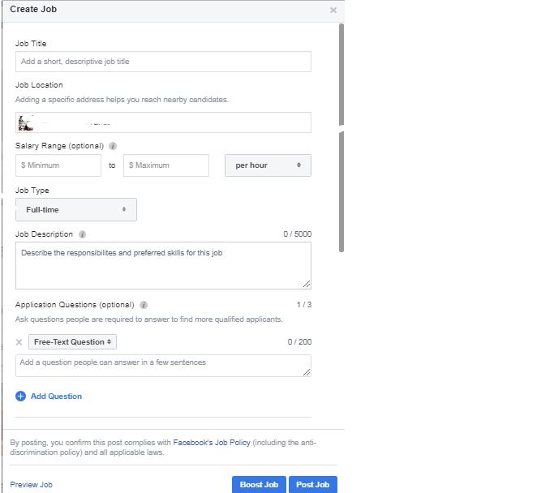Click the Application Questions info icon

point(144,305)
